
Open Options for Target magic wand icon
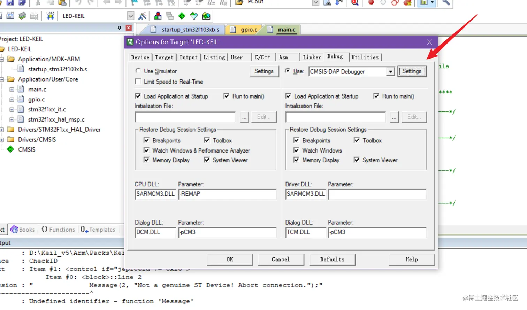143,16
